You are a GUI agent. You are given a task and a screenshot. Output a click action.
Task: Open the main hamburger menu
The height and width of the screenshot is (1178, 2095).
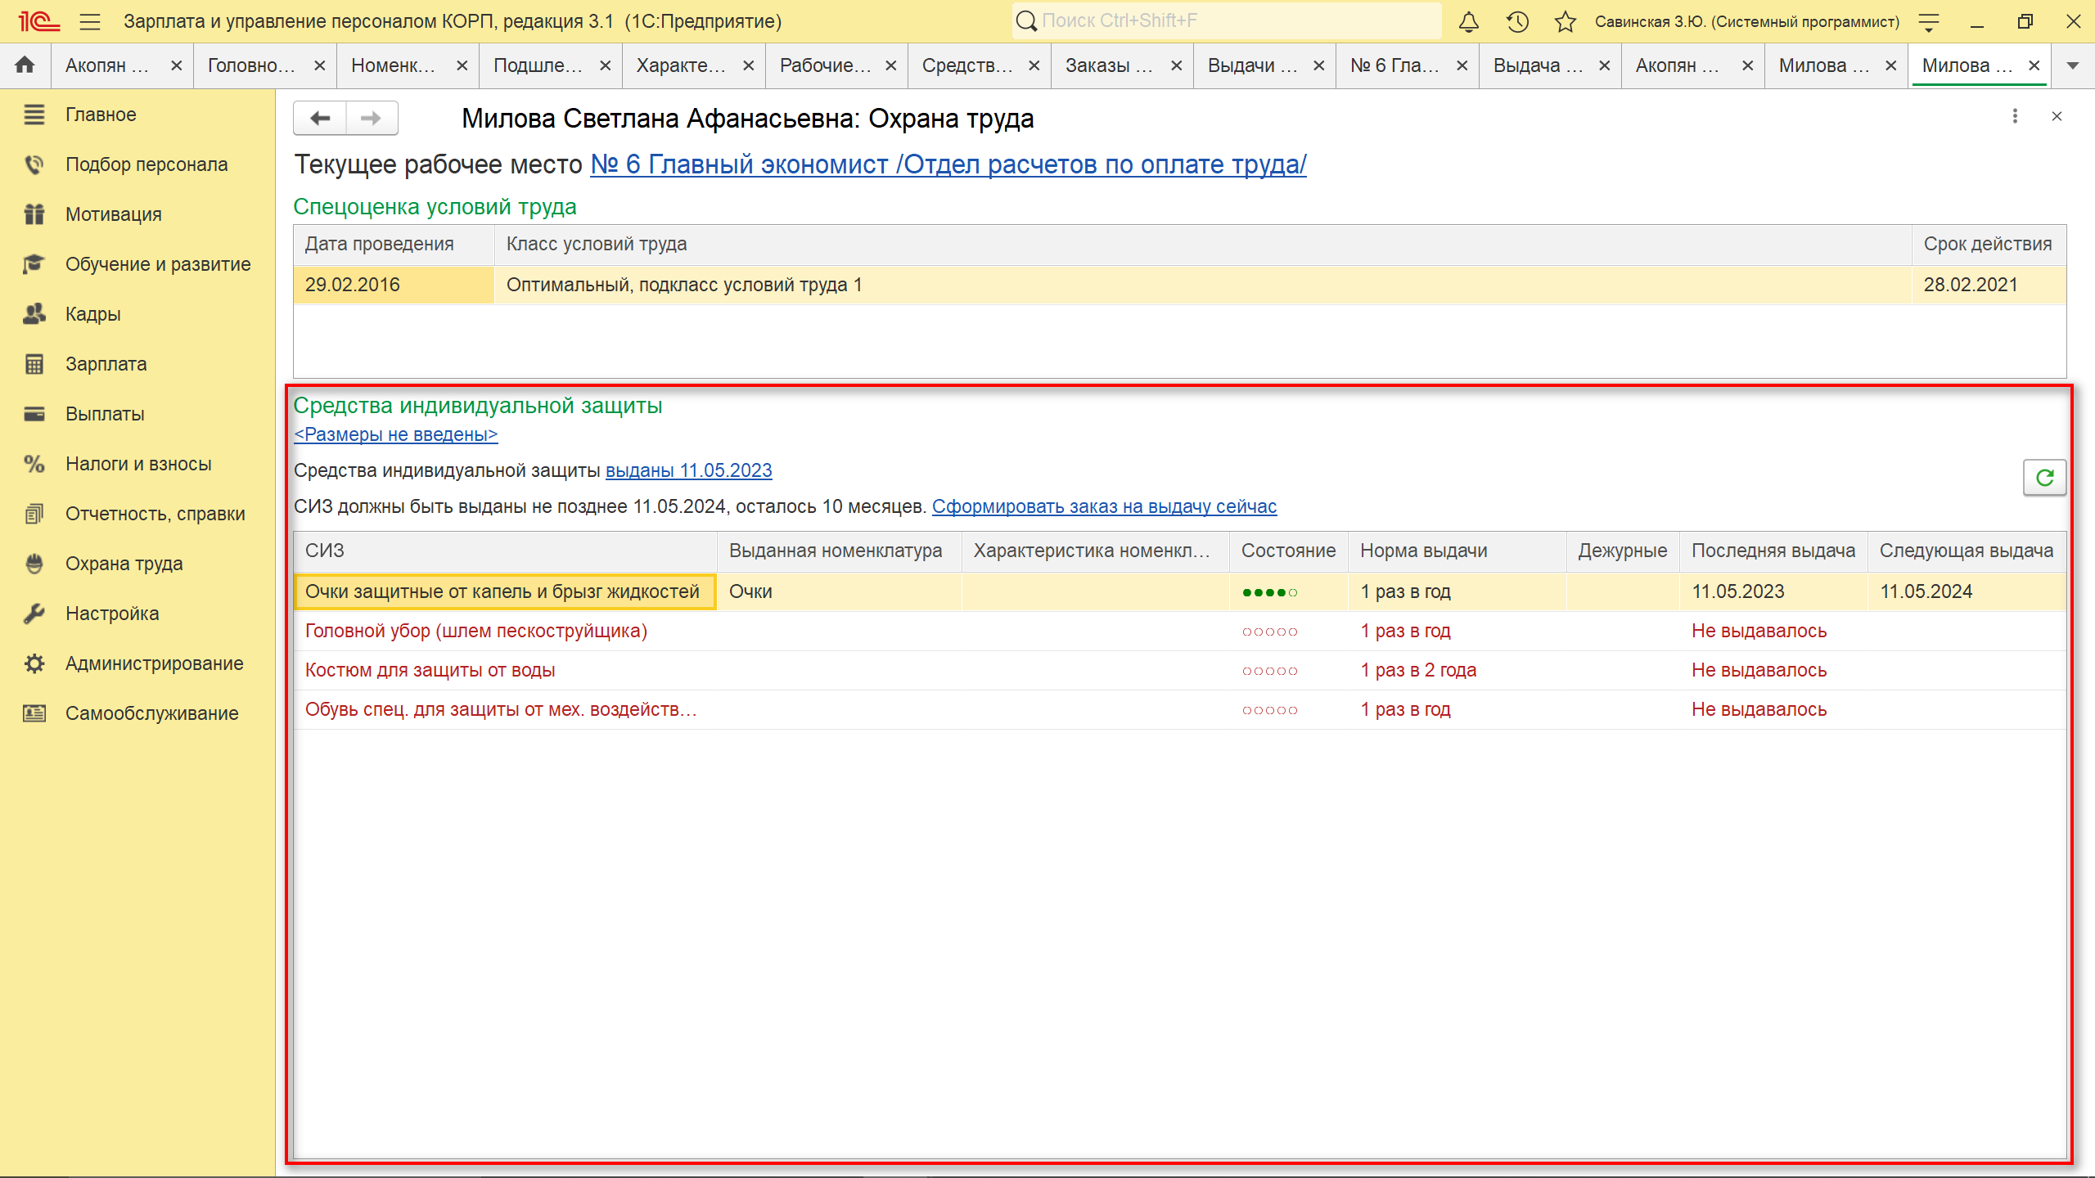tap(90, 22)
